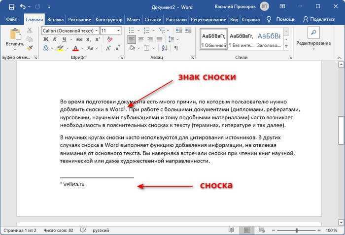Open the Вид tab
This screenshot has height=235, width=345.
[234, 20]
